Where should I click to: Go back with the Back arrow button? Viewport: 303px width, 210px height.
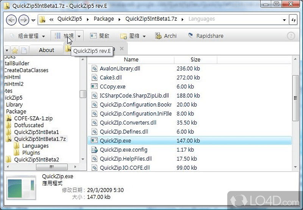pyautogui.click(x=11, y=20)
